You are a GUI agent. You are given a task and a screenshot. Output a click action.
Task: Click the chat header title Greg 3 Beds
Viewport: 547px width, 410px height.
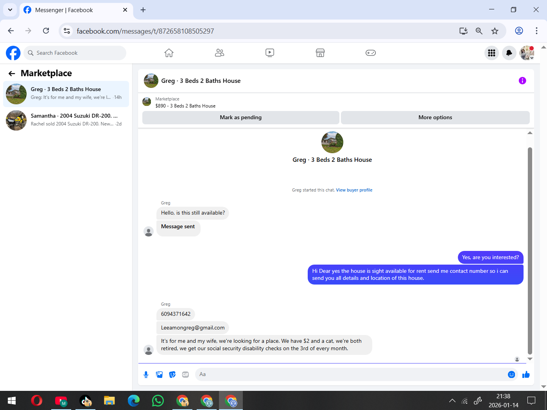[201, 81]
